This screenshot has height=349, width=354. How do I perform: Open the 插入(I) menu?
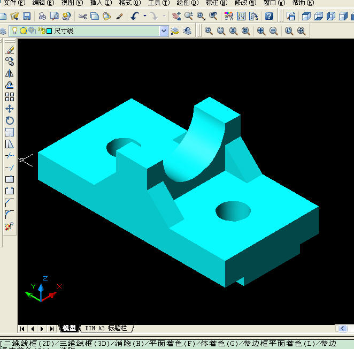point(101,3)
